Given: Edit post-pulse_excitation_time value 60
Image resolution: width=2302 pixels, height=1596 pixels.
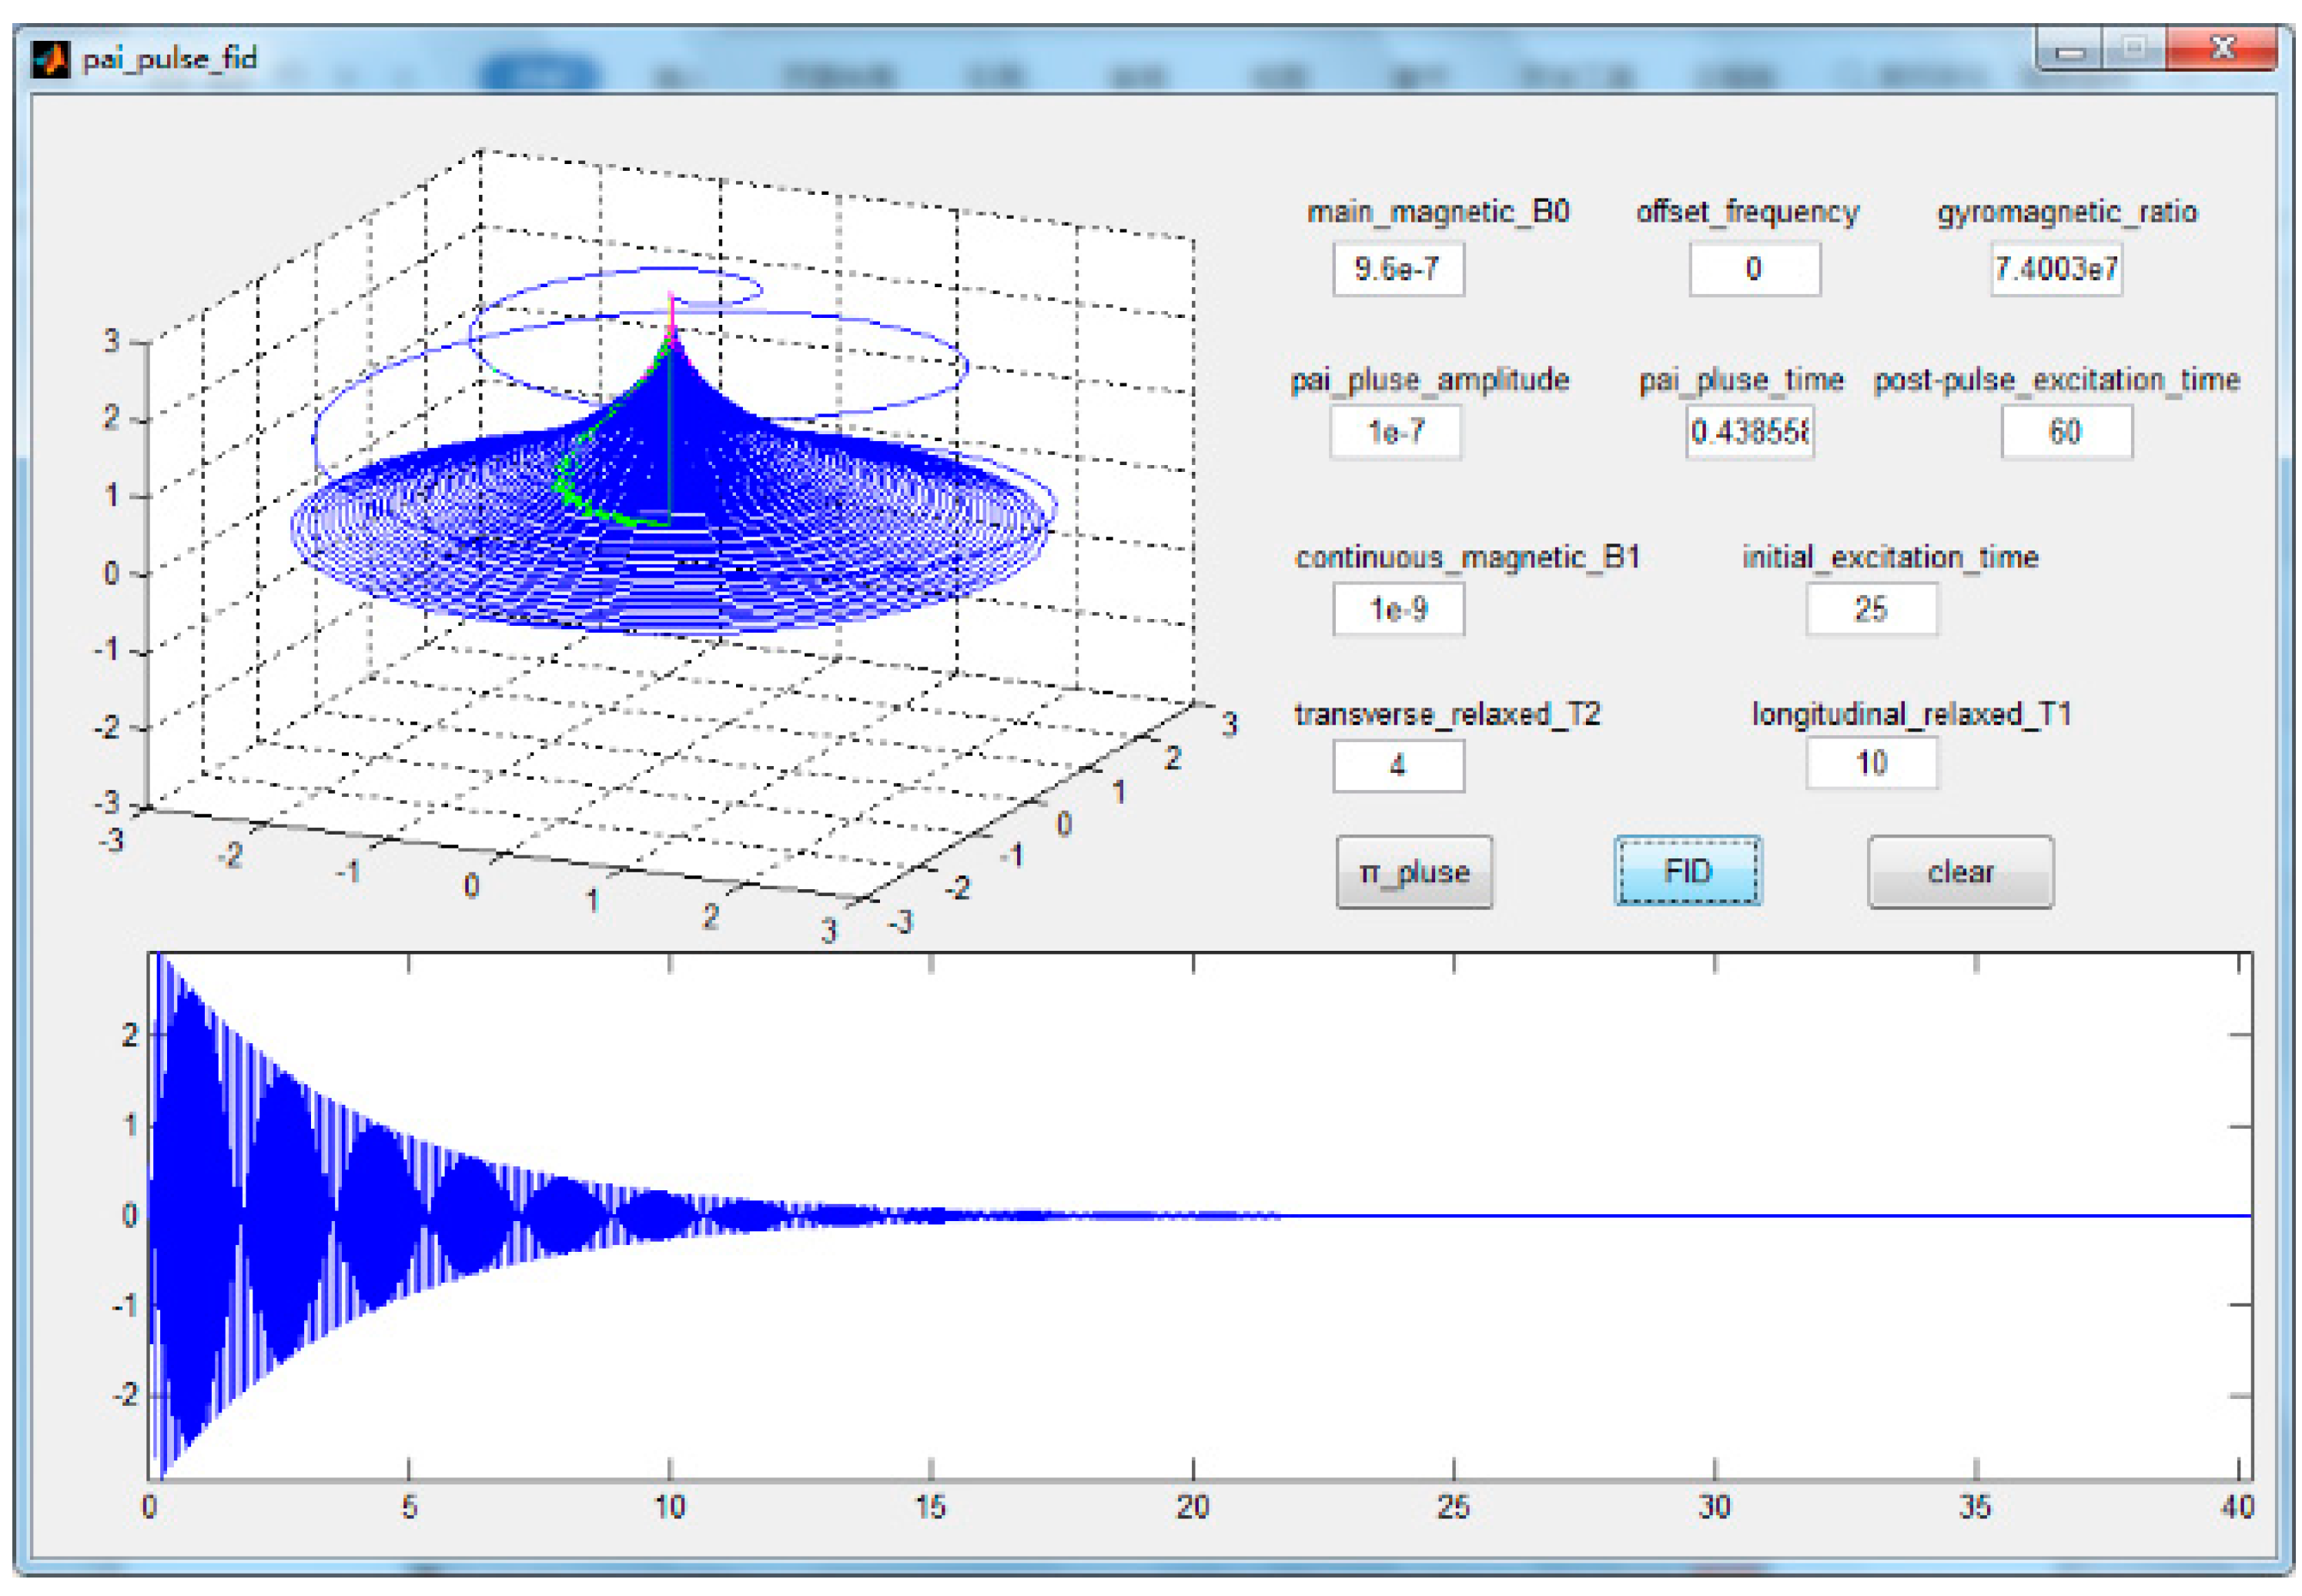Looking at the screenshot, I should pos(2065,432).
